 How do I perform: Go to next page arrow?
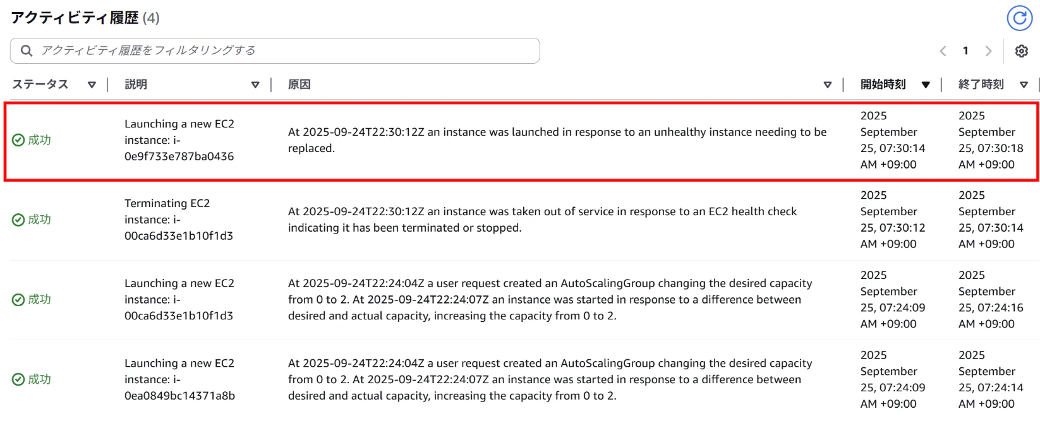[989, 51]
